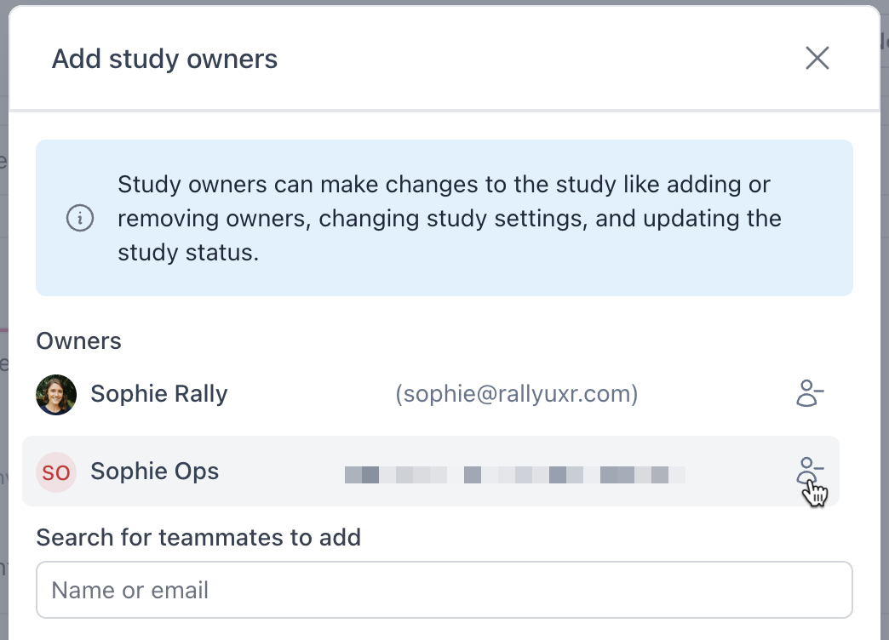Select the Sophie Rally owner name

click(x=158, y=394)
